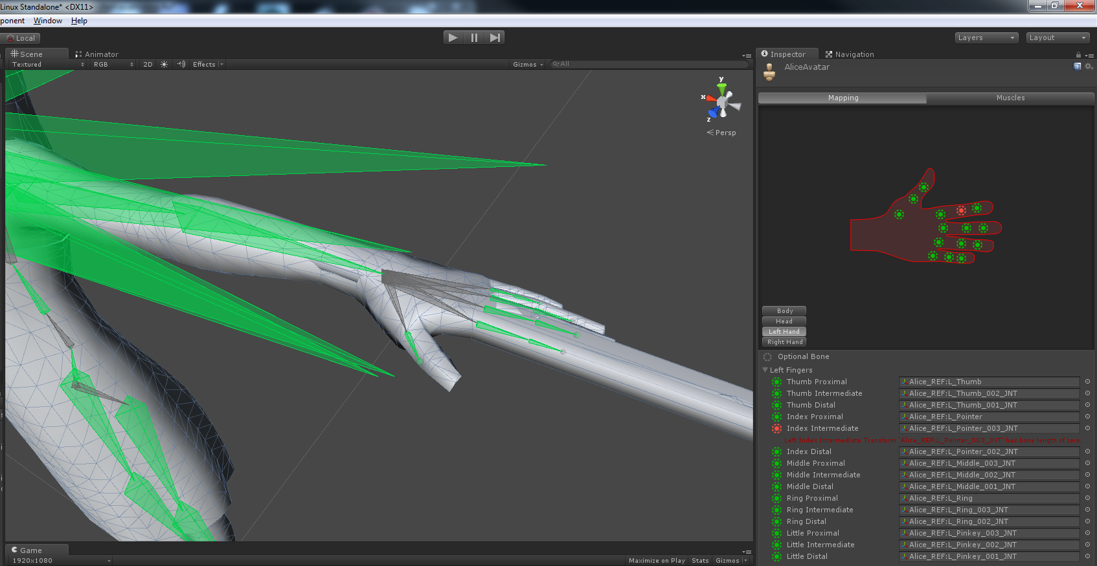The width and height of the screenshot is (1097, 566).
Task: Click green bone indicator beside Little Proximal
Action: tap(777, 533)
